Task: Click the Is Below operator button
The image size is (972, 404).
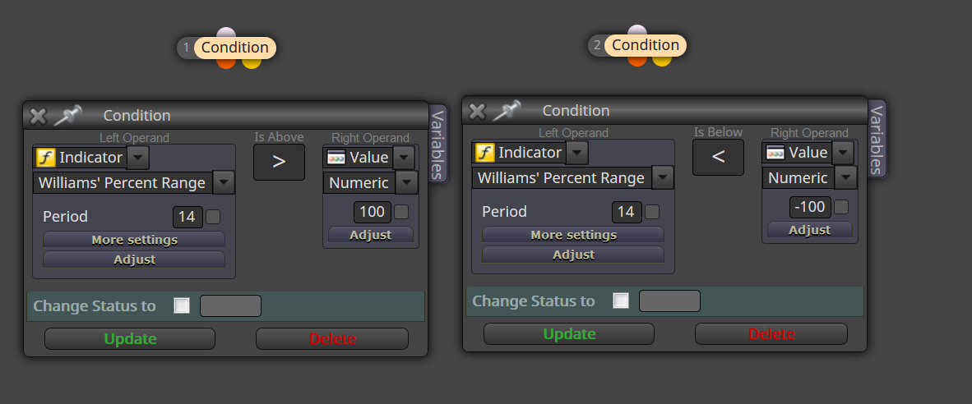Action: pyautogui.click(x=718, y=157)
